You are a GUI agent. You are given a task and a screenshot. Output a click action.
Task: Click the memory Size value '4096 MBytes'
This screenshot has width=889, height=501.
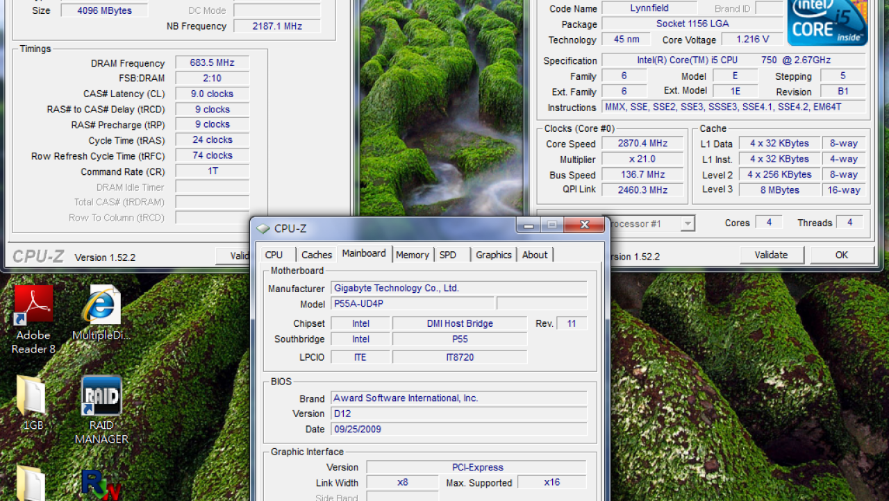(104, 10)
